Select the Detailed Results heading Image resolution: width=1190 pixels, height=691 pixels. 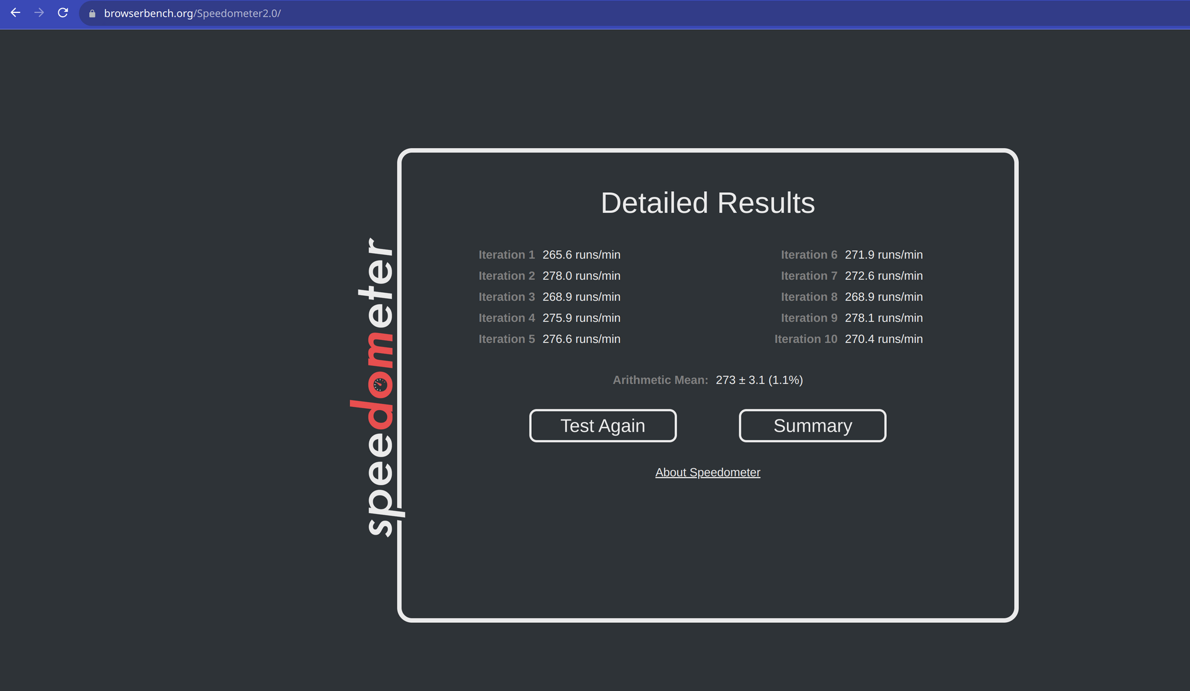[x=708, y=203]
